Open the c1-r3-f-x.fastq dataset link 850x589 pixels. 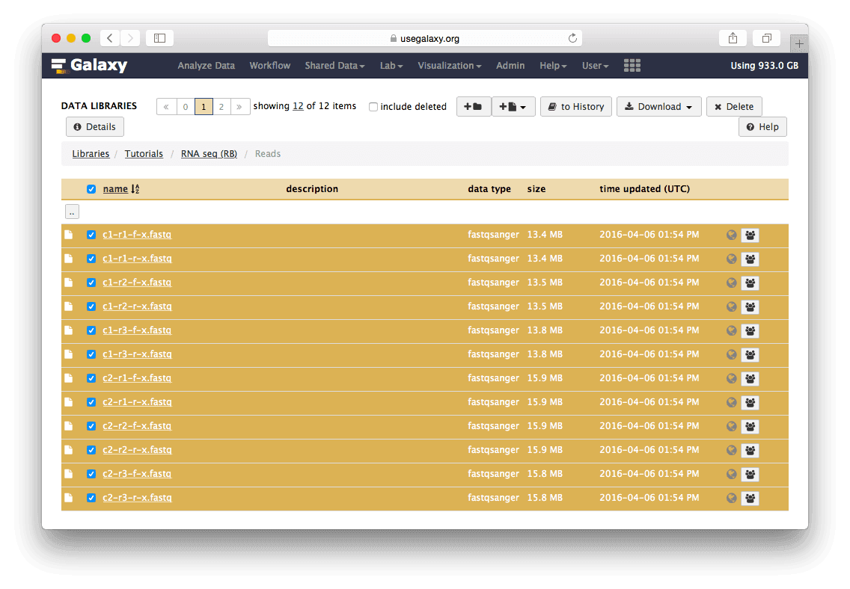pyautogui.click(x=137, y=330)
